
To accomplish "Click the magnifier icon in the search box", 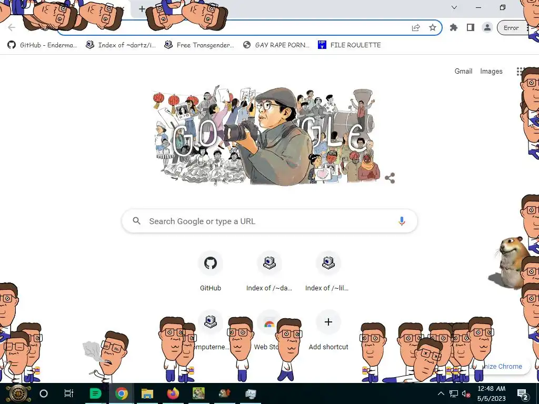I will (x=136, y=221).
